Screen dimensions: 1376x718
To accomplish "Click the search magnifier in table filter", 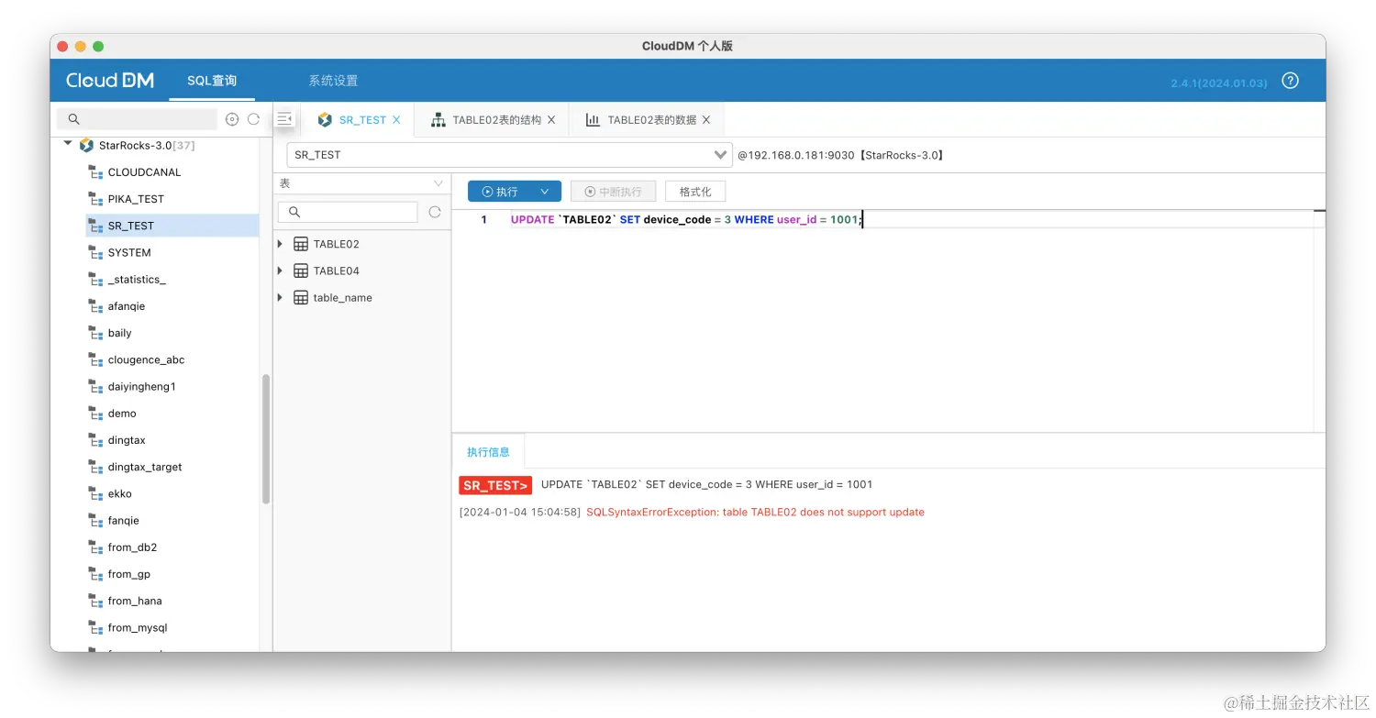I will pos(294,212).
